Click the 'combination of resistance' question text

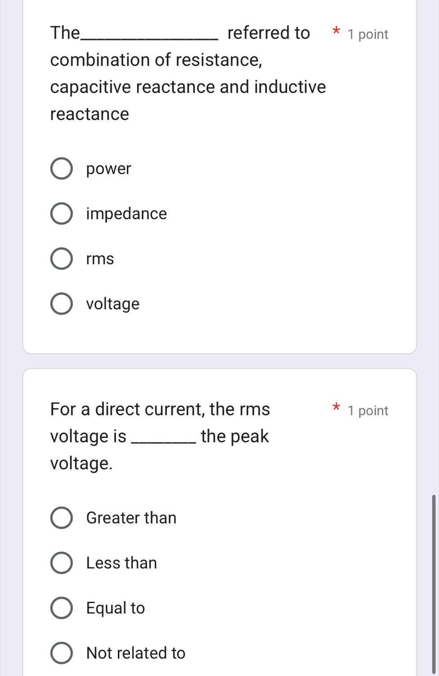(156, 60)
